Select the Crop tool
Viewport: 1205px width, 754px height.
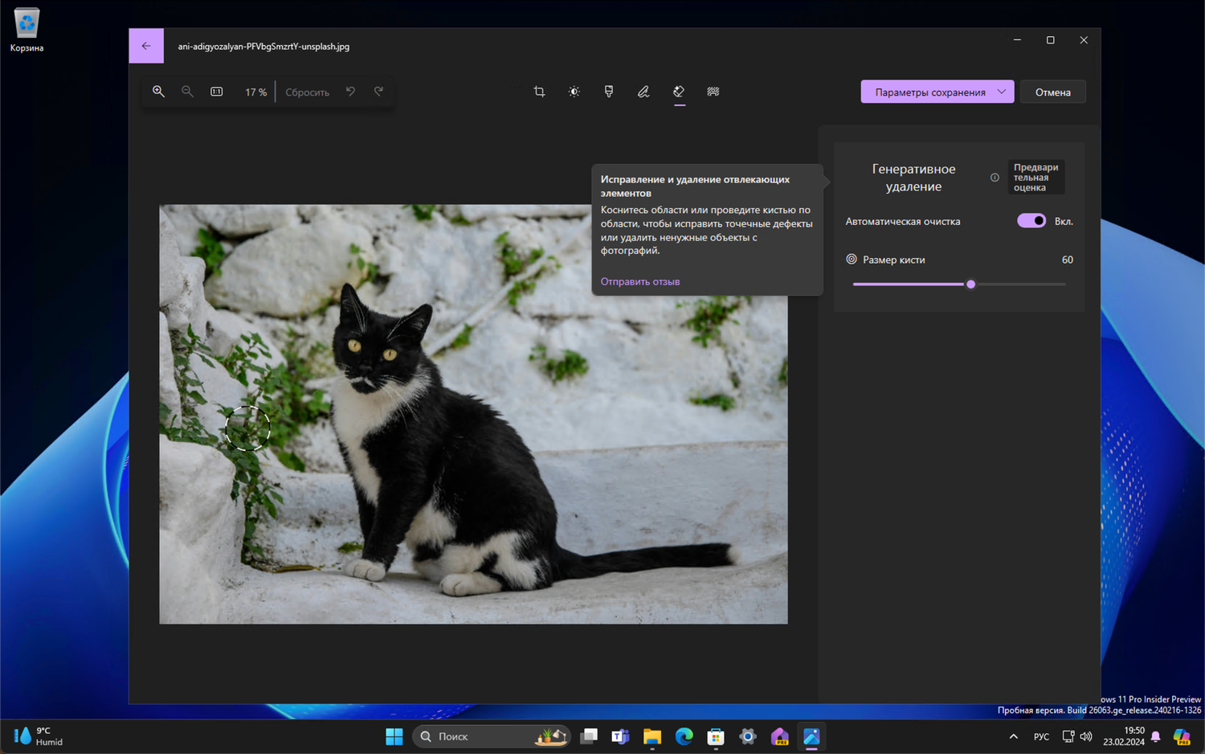(539, 92)
